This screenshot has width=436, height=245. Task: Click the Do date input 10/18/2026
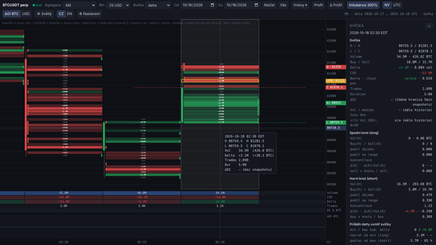242,5
